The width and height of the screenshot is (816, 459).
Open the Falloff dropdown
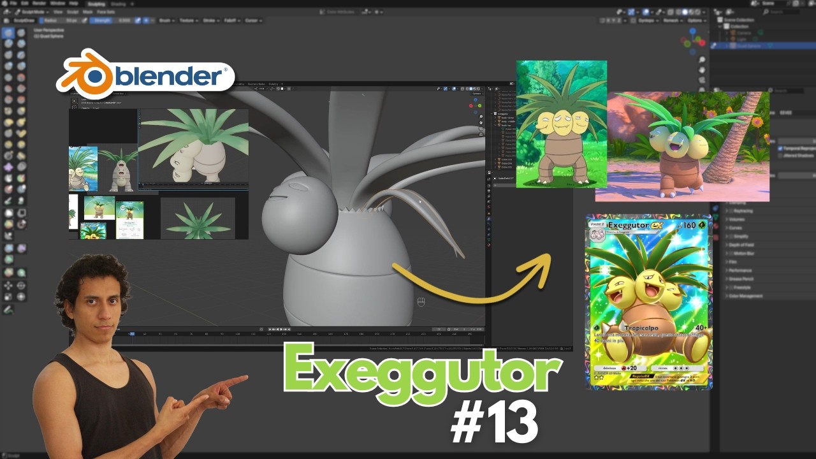pyautogui.click(x=232, y=20)
